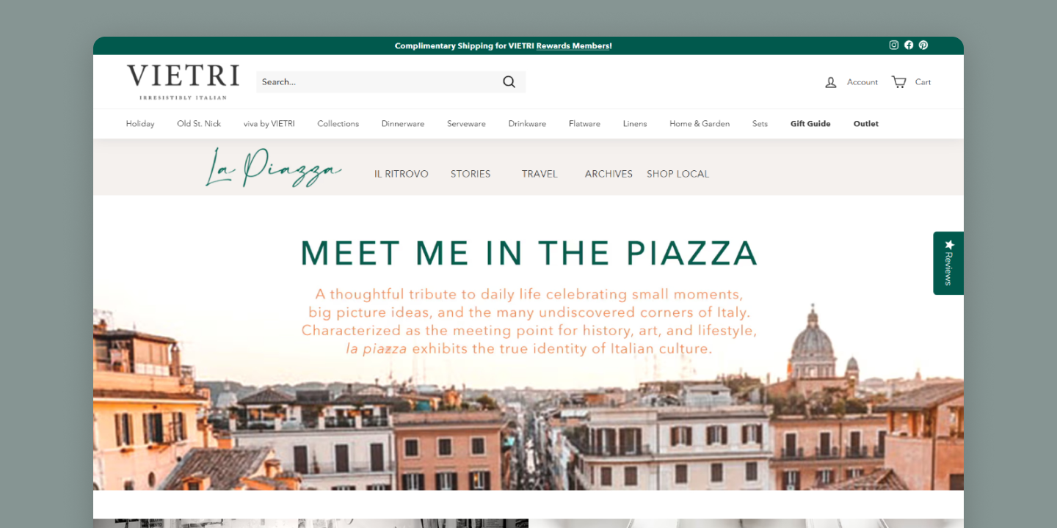Go to the Outlet section
The image size is (1057, 528).
pos(866,124)
